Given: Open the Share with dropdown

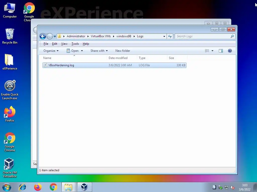Looking at the screenshot, I should 99,51.
